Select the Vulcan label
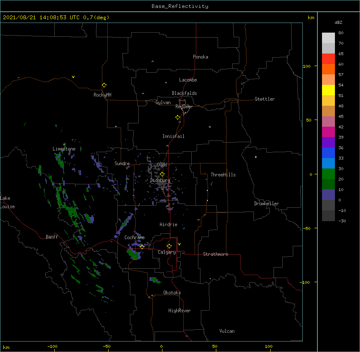 point(227,331)
